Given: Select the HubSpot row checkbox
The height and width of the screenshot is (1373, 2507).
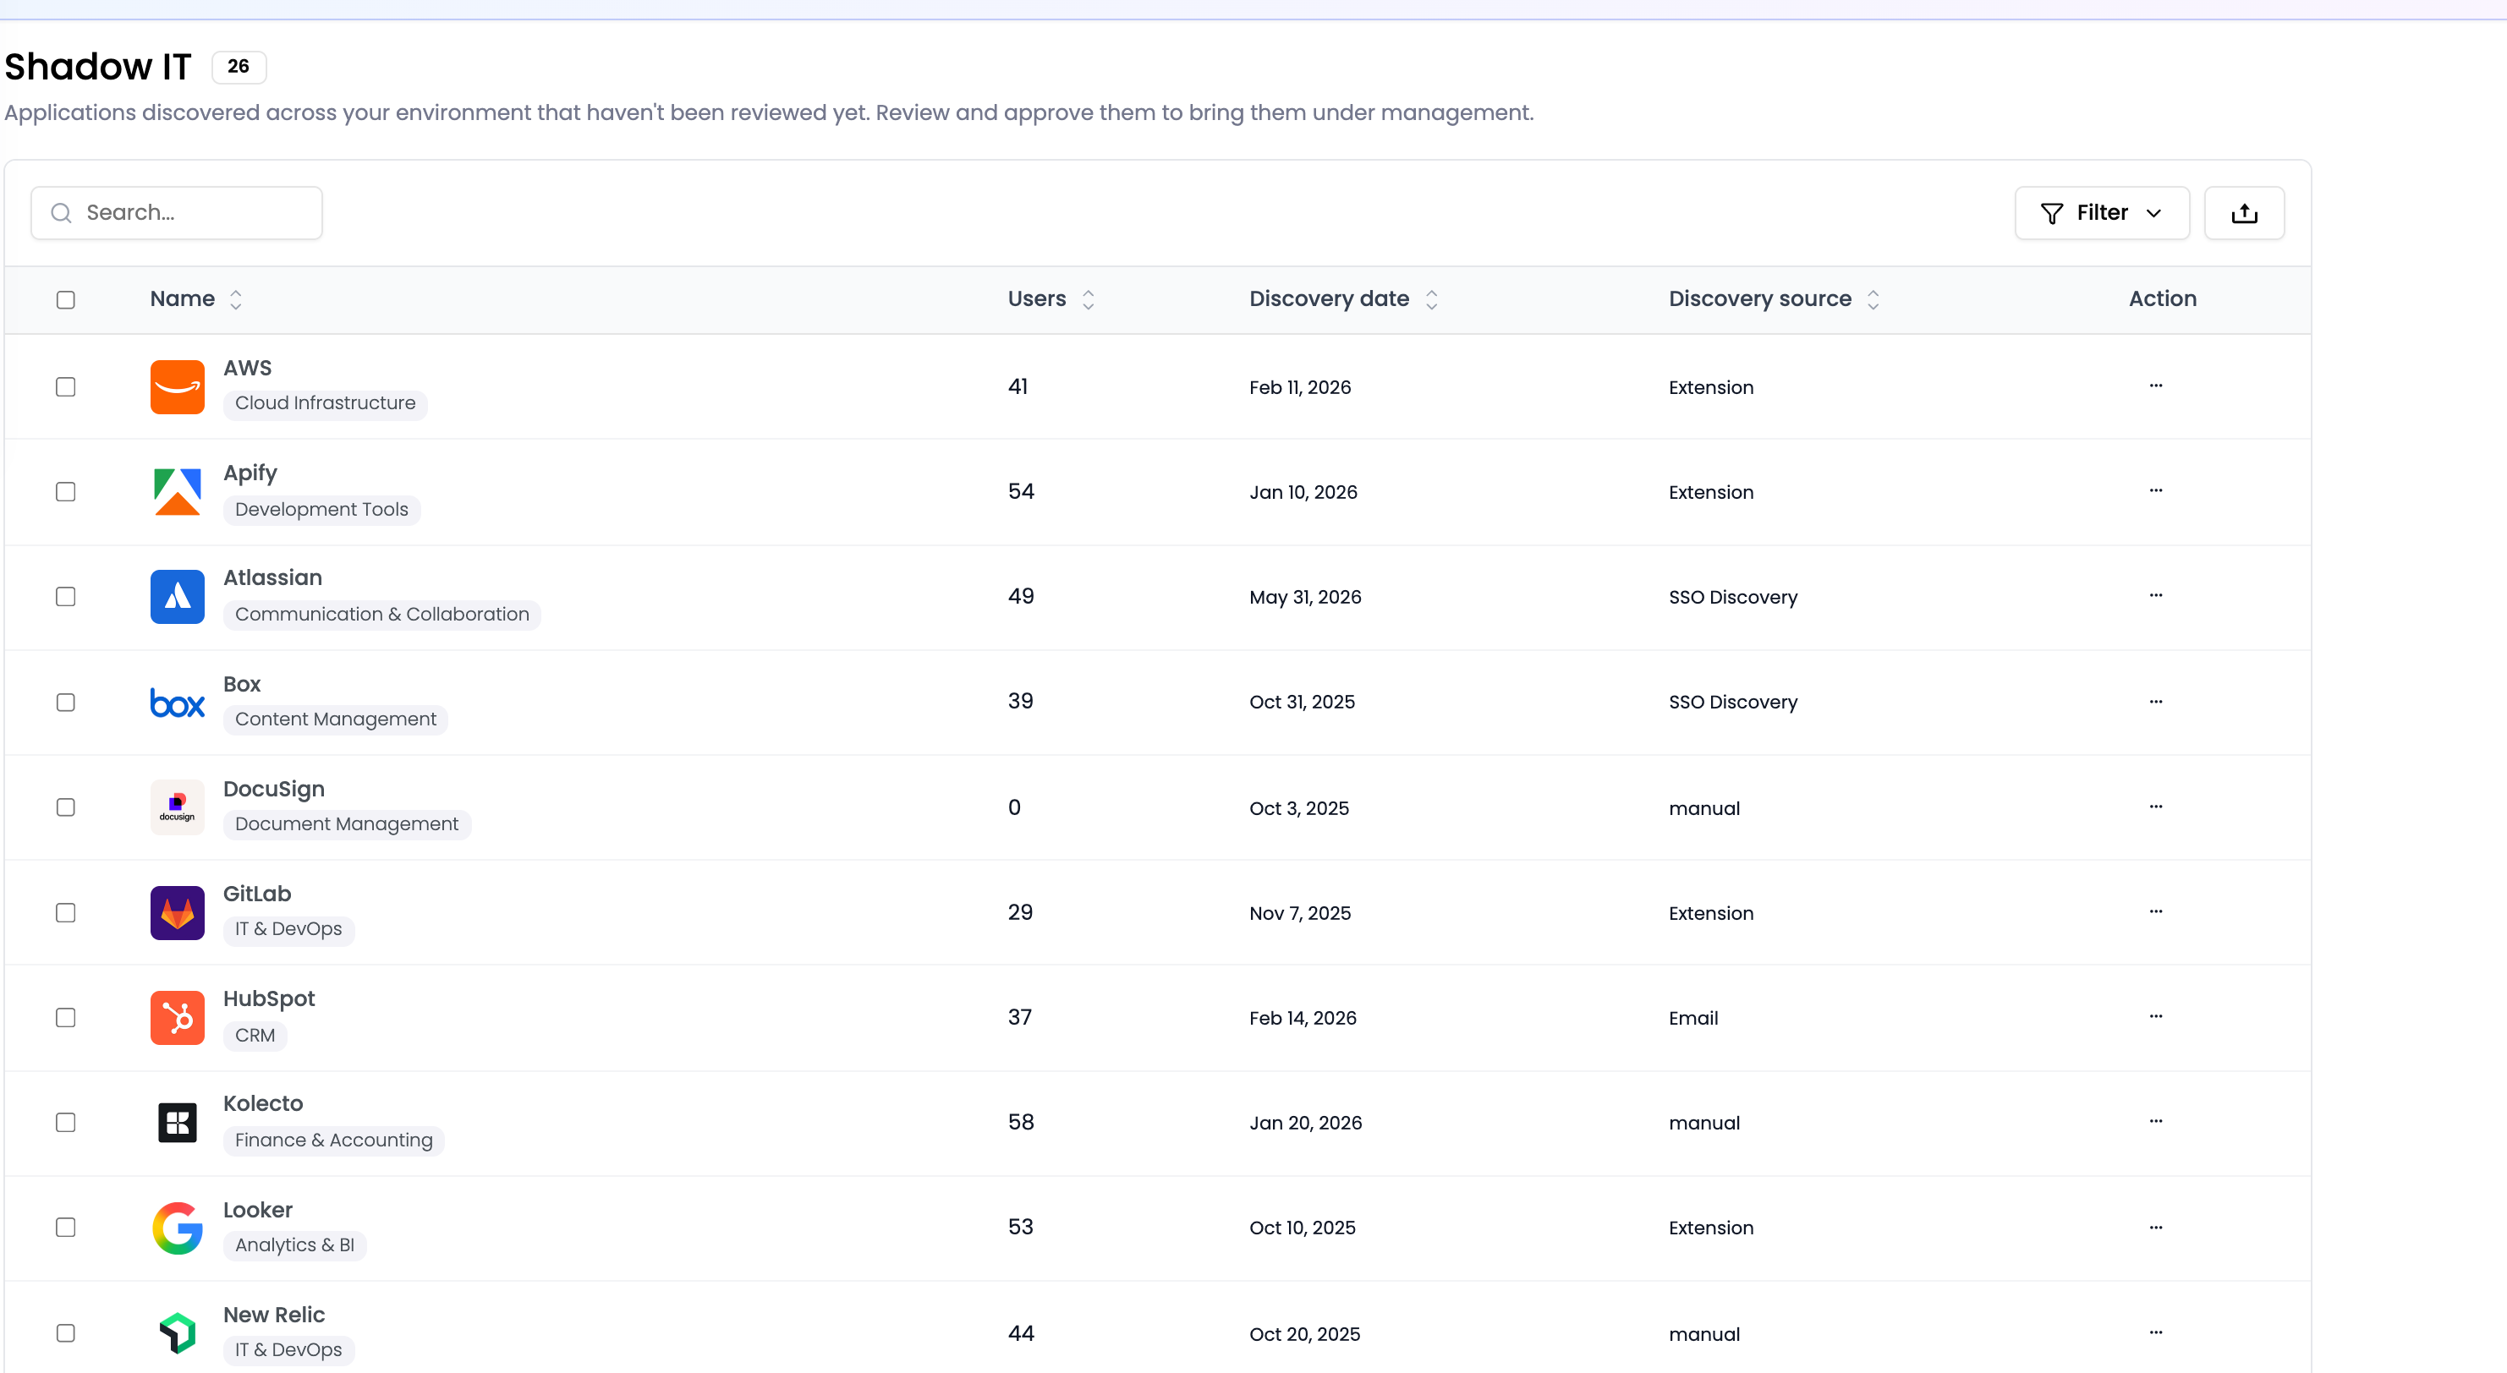Looking at the screenshot, I should (x=65, y=1018).
